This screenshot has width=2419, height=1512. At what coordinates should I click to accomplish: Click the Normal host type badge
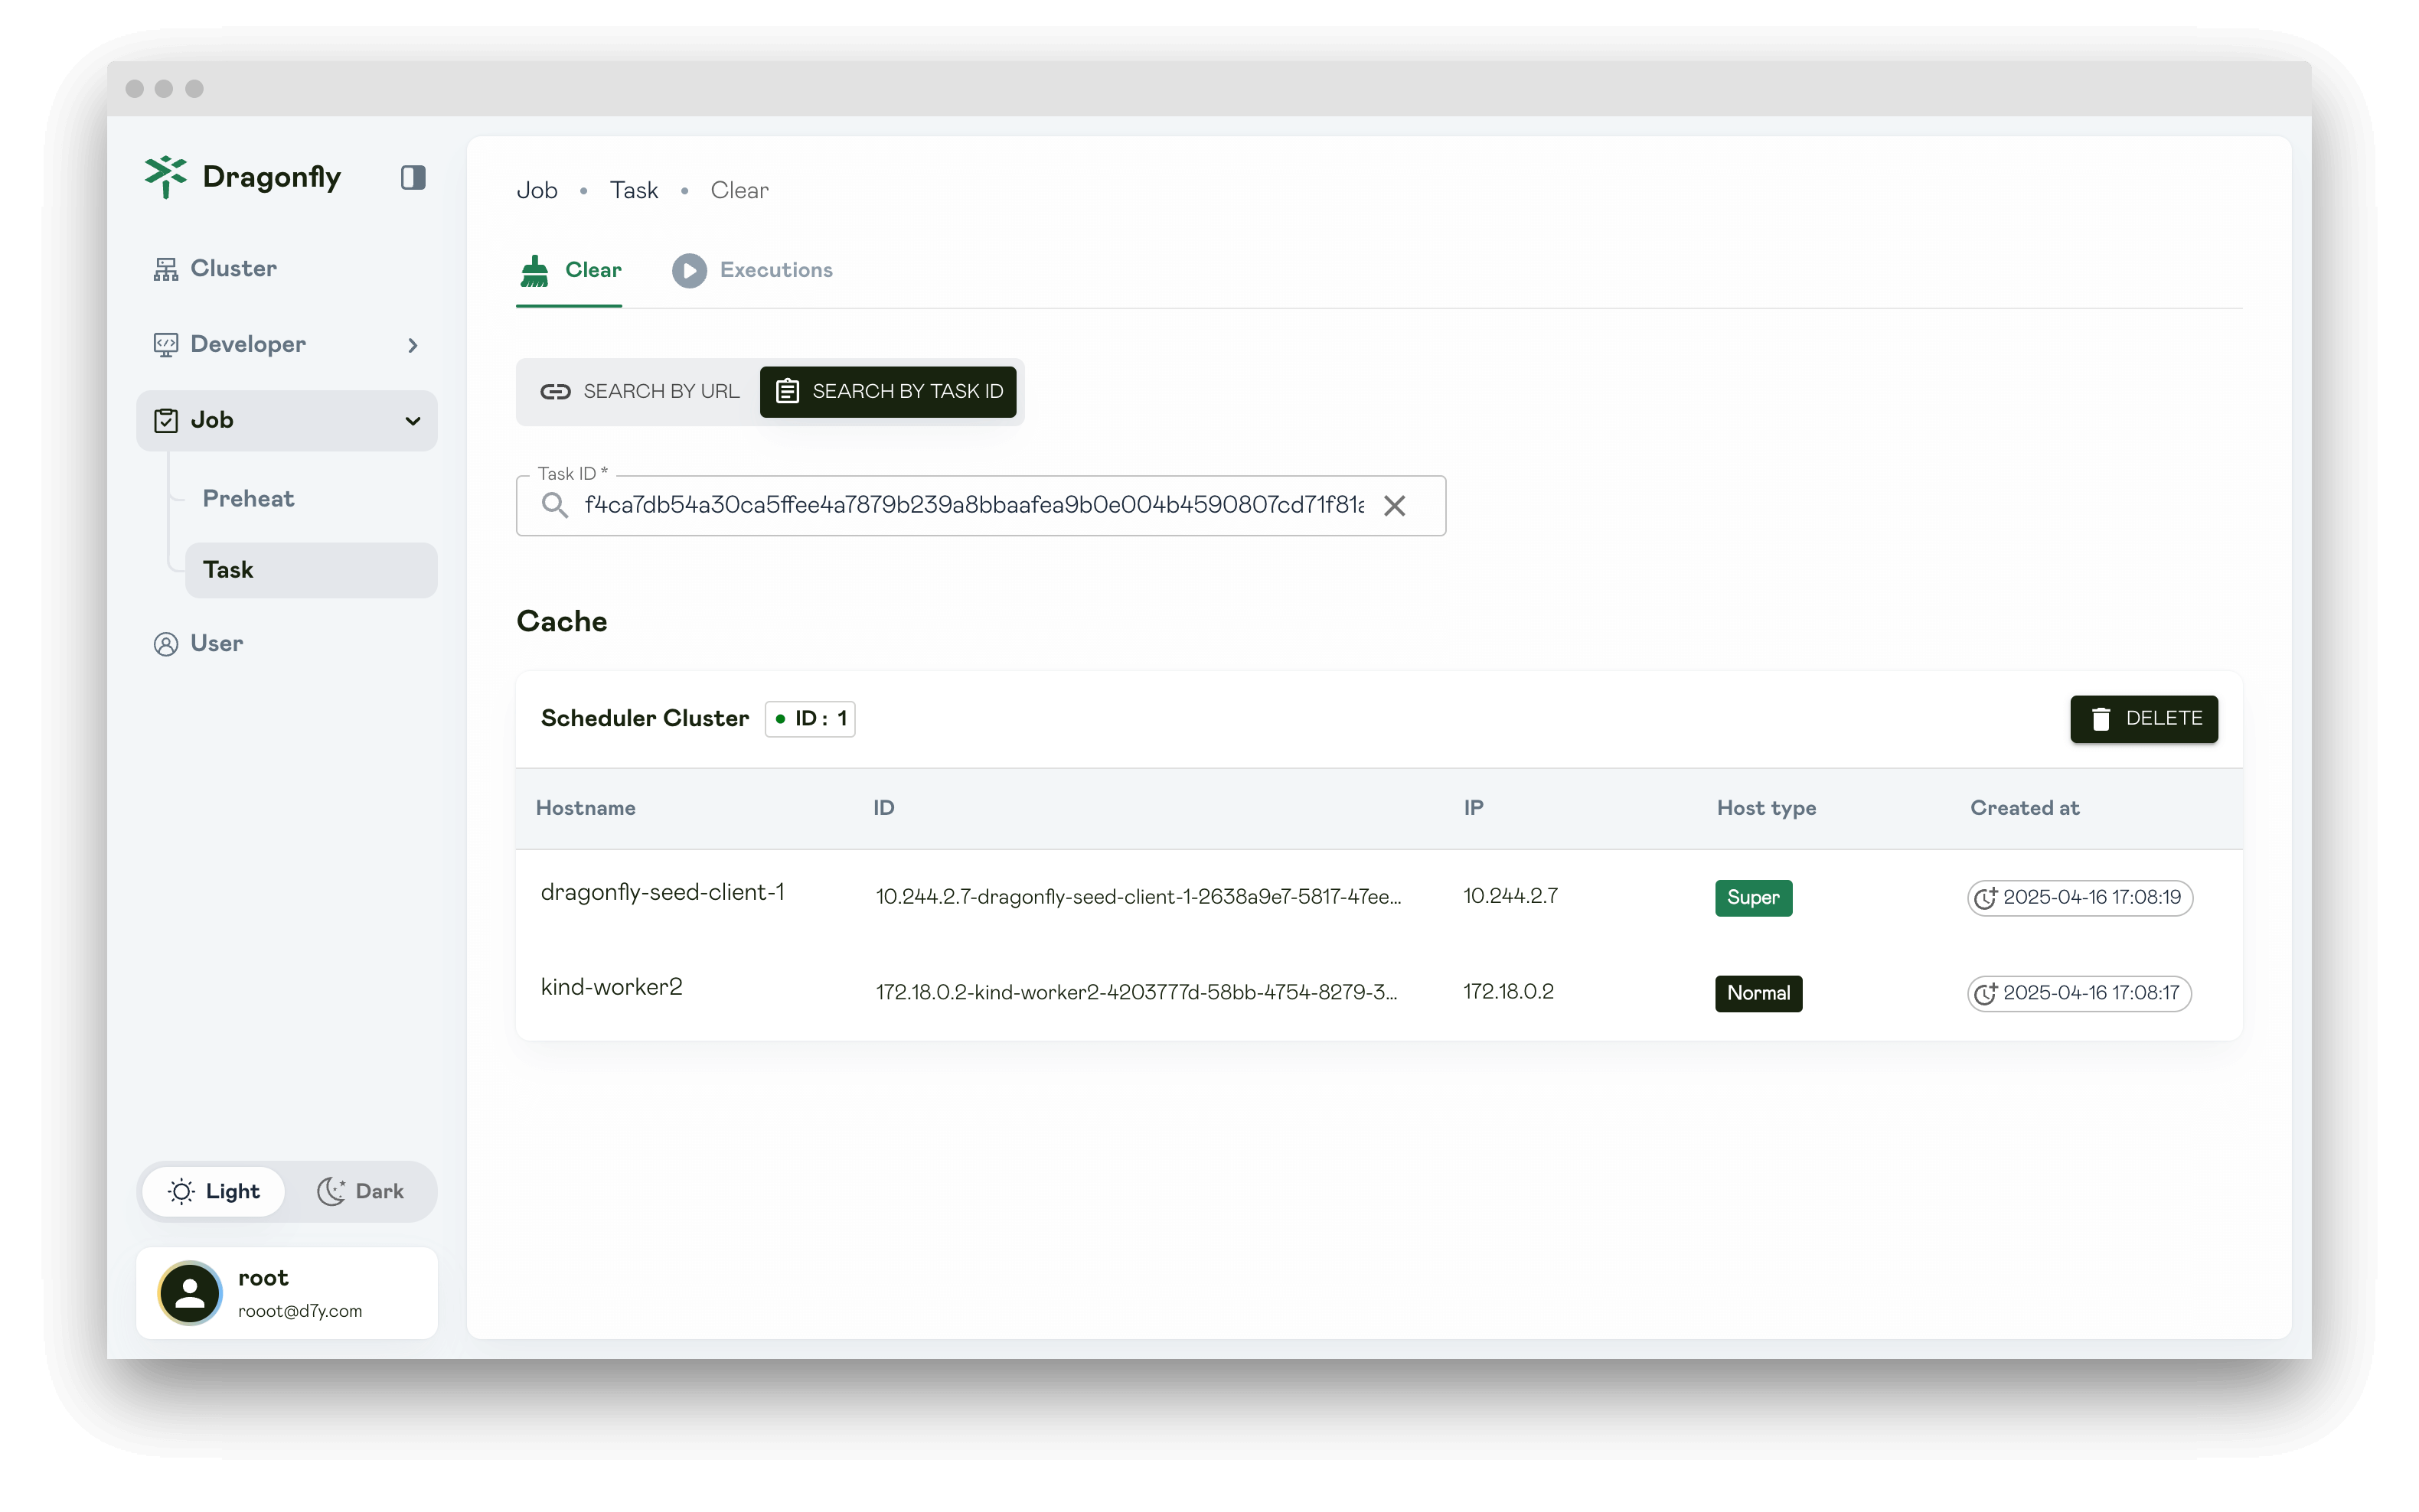pos(1758,993)
